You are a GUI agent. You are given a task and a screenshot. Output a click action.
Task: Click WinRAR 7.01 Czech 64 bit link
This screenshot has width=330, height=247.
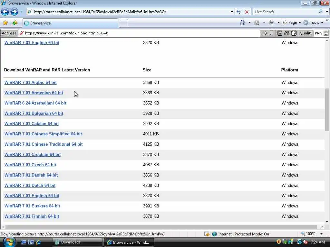coord(30,165)
